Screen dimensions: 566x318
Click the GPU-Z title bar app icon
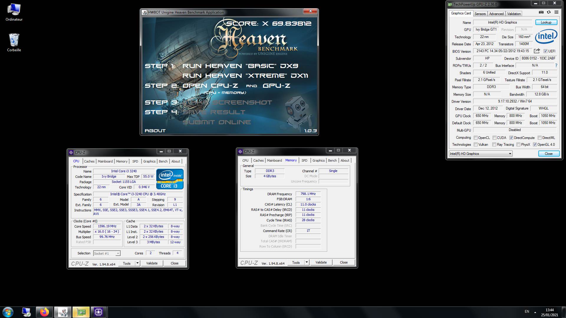click(450, 4)
